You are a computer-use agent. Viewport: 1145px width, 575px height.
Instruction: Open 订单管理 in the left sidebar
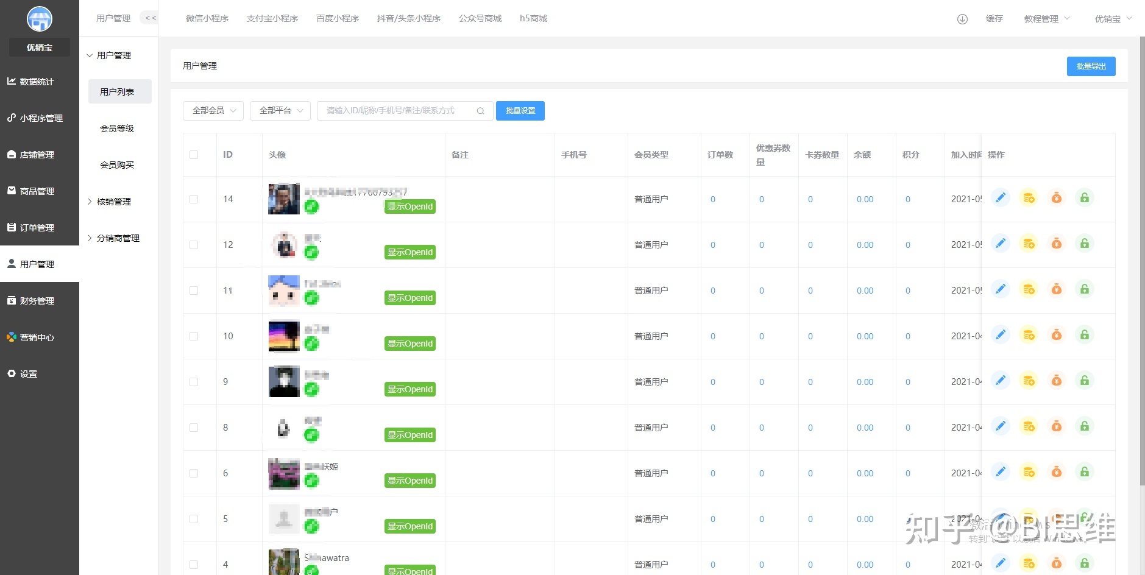click(37, 228)
